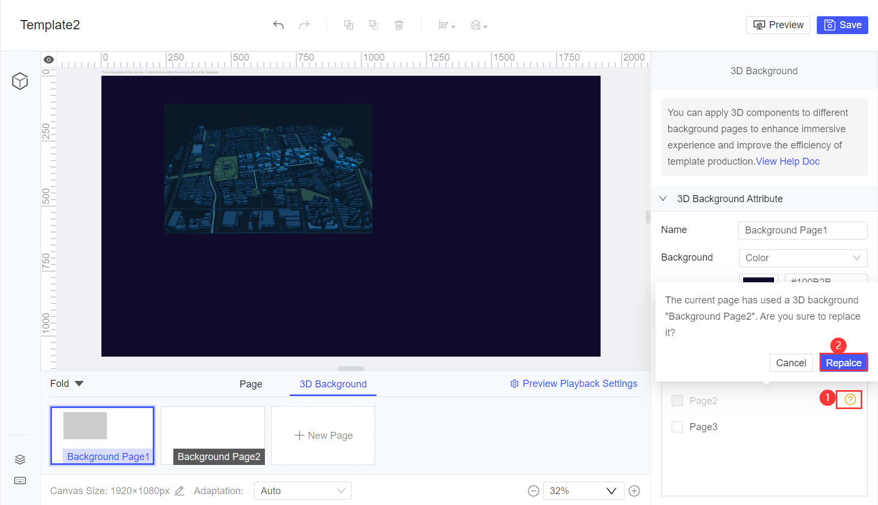Open Preview Playback Settings gear icon
The width and height of the screenshot is (878, 505).
coord(513,384)
